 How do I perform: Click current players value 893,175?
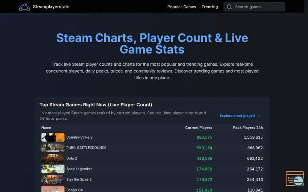[204, 137]
